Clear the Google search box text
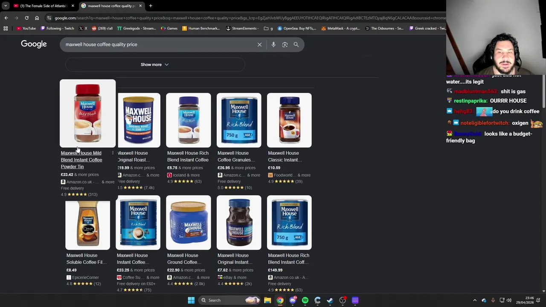 [259, 44]
